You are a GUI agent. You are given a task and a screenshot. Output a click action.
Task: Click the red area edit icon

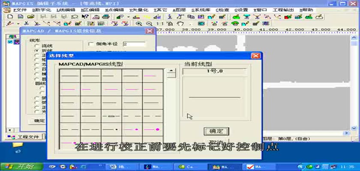click(288, 17)
